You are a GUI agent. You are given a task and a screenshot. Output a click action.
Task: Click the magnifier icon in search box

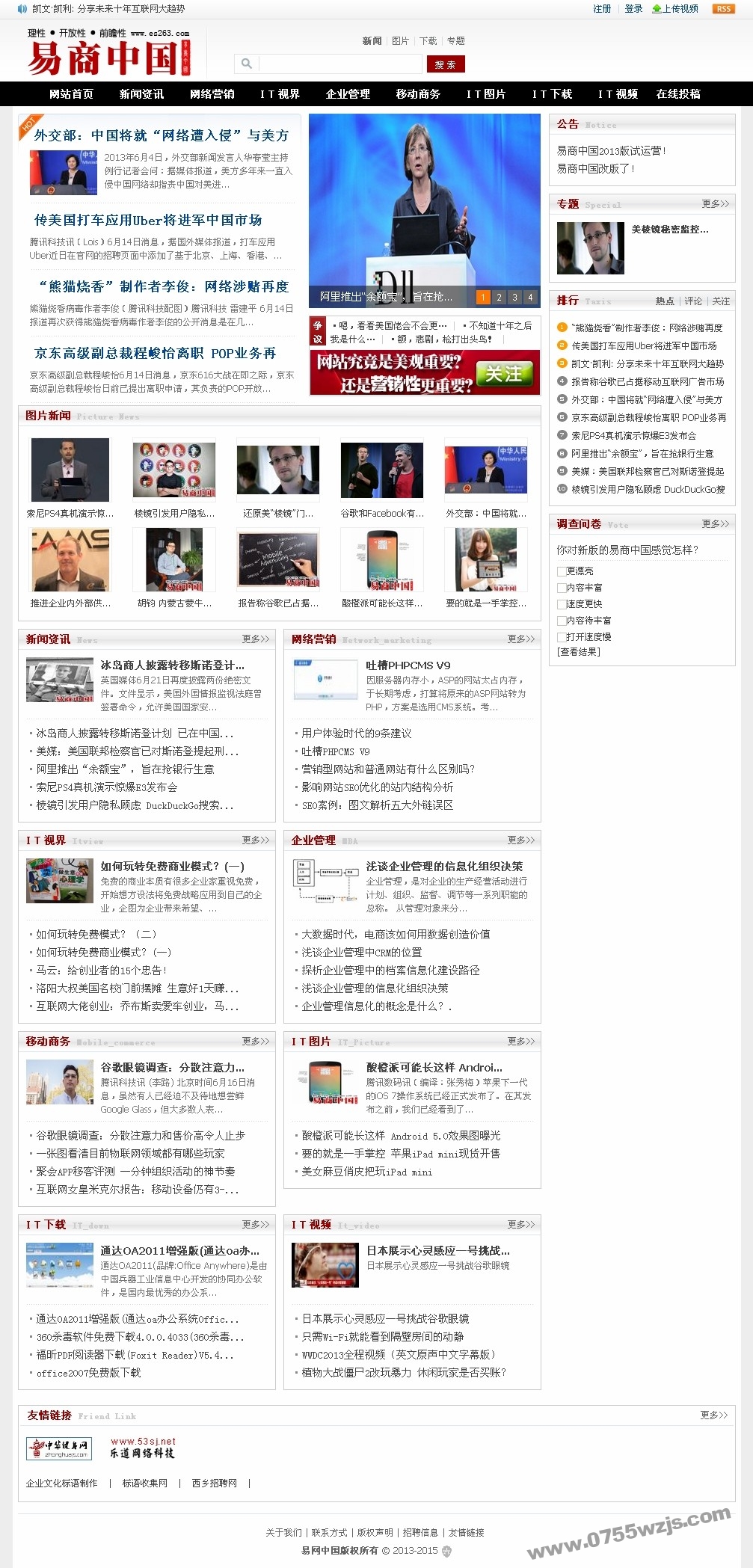click(247, 64)
